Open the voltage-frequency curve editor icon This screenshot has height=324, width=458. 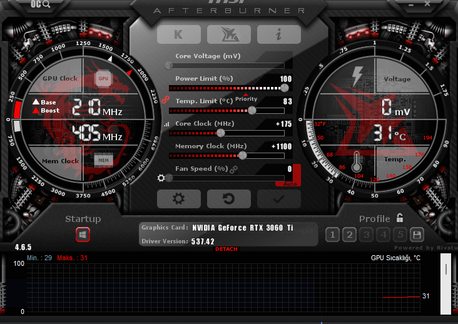[x=166, y=124]
